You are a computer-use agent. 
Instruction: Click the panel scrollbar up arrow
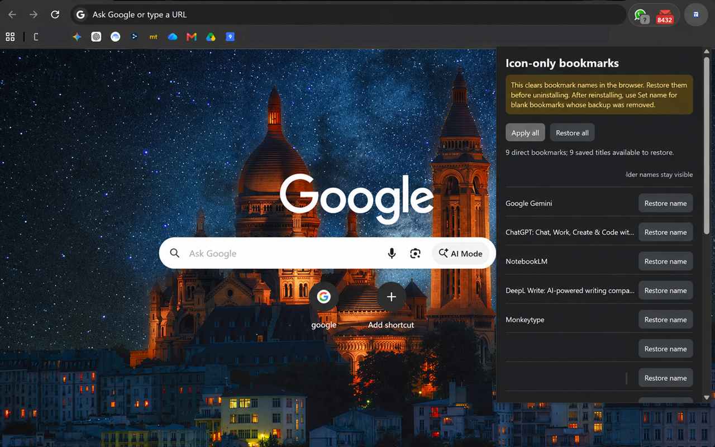pos(707,52)
